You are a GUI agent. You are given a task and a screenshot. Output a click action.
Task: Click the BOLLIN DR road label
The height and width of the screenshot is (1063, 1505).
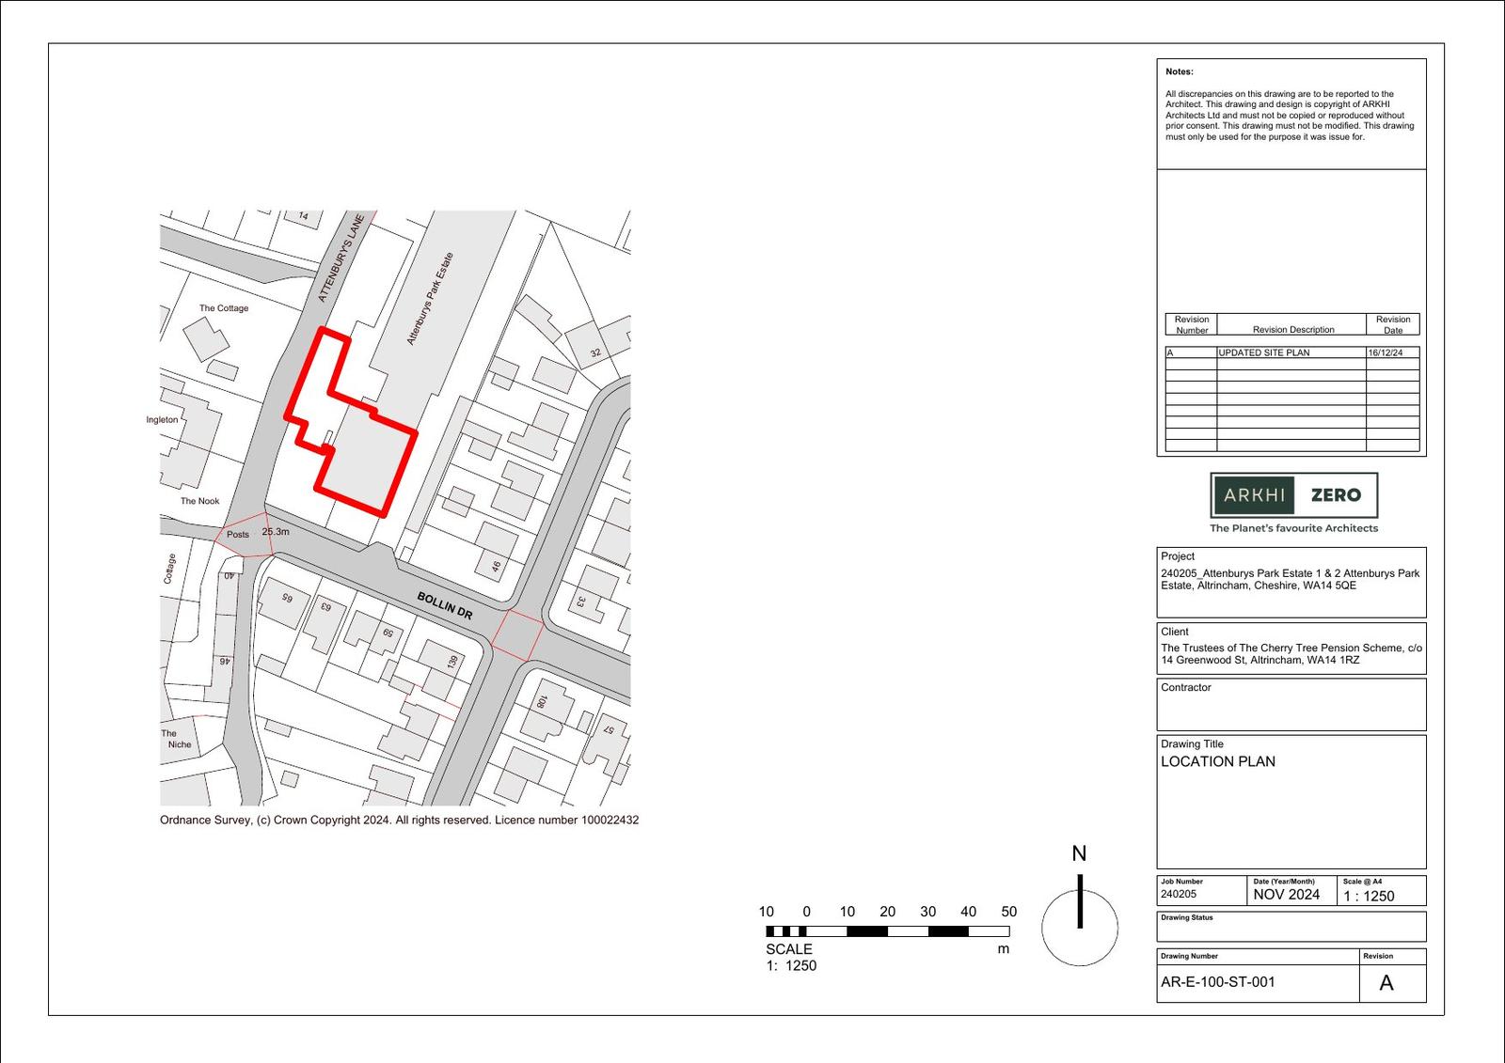point(445,604)
